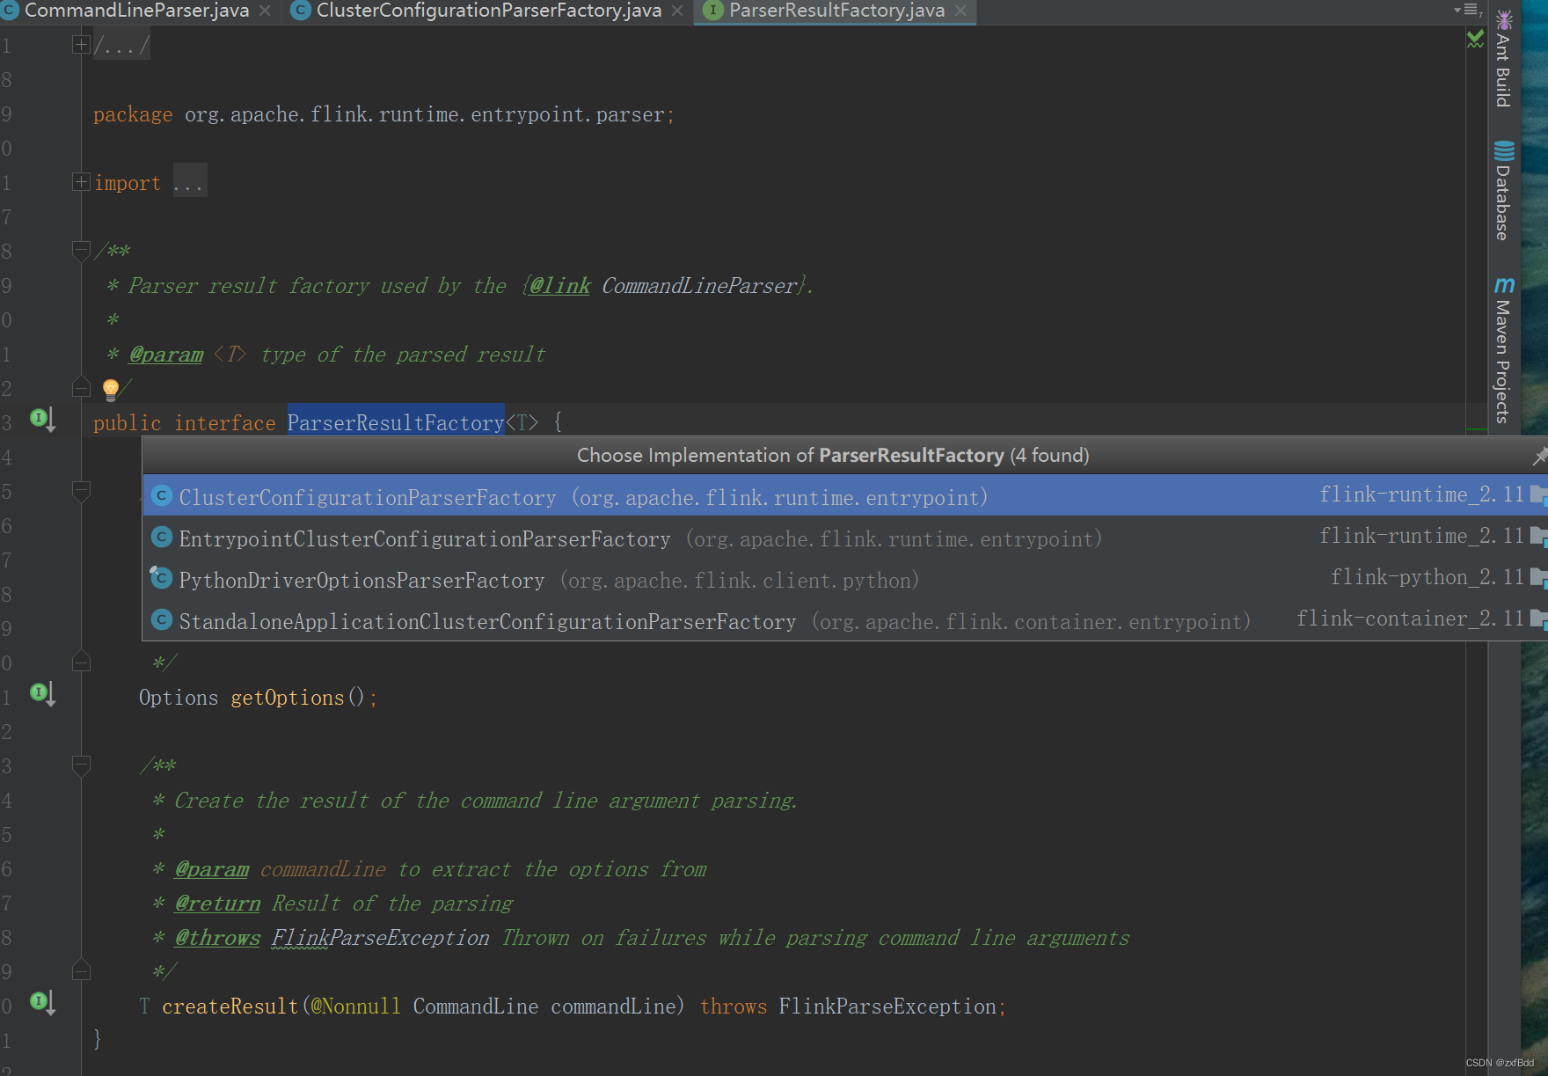
Task: Choose ClusterConfigurationParserFactory implementation
Action: [844, 496]
